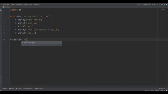Click the Users breadcrumb segment

[4, 4]
